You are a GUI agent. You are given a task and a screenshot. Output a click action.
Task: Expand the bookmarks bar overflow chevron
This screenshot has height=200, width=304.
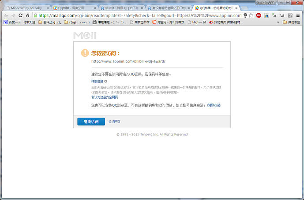278,22
